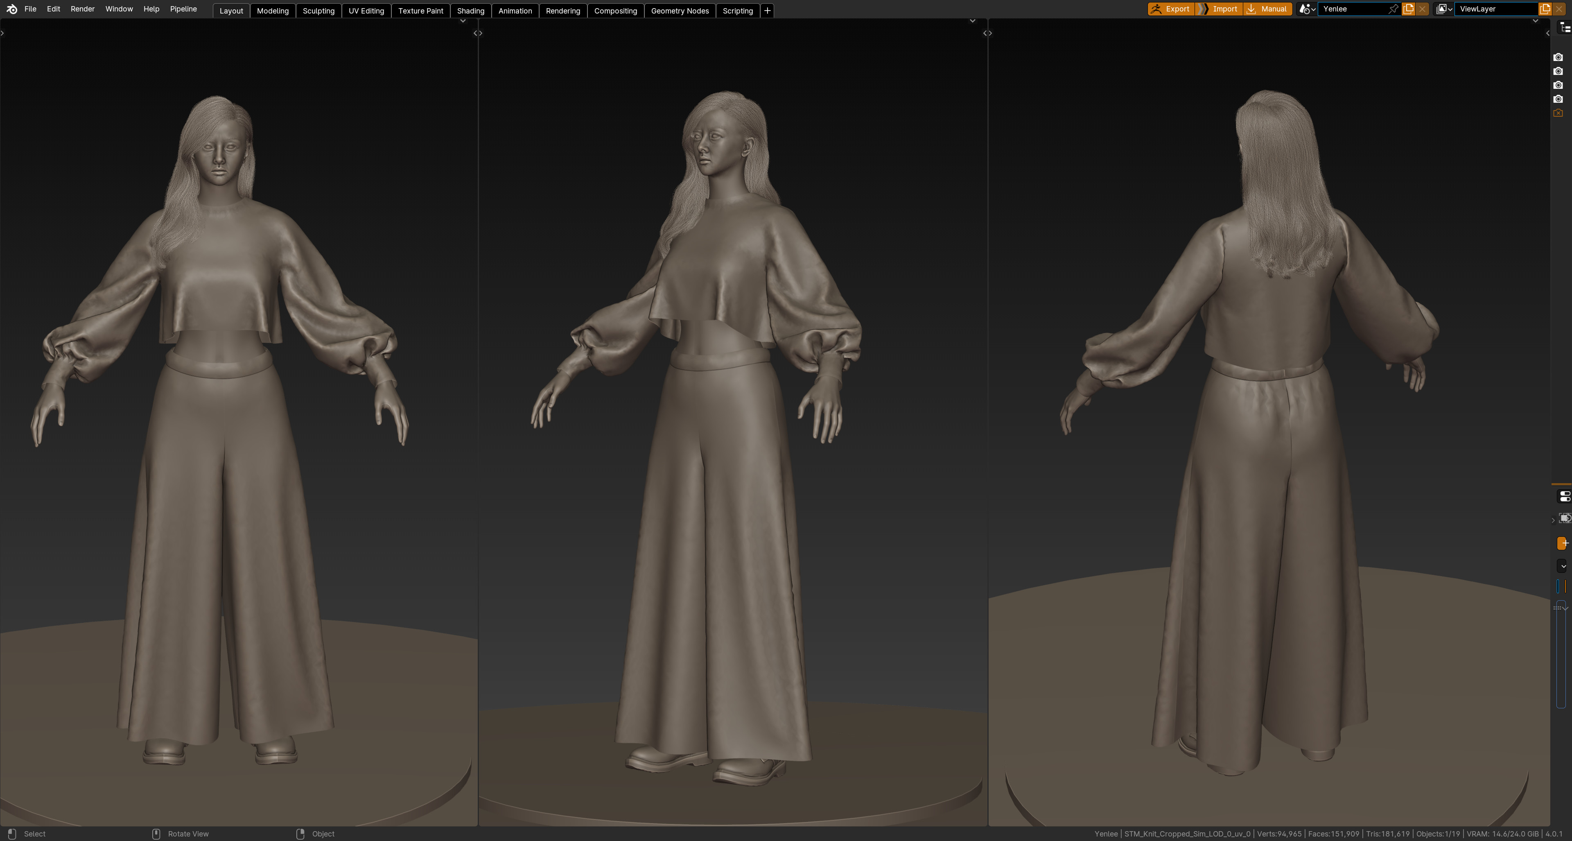This screenshot has height=841, width=1572.
Task: Toggle the first camera render icon
Action: pyautogui.click(x=1558, y=57)
